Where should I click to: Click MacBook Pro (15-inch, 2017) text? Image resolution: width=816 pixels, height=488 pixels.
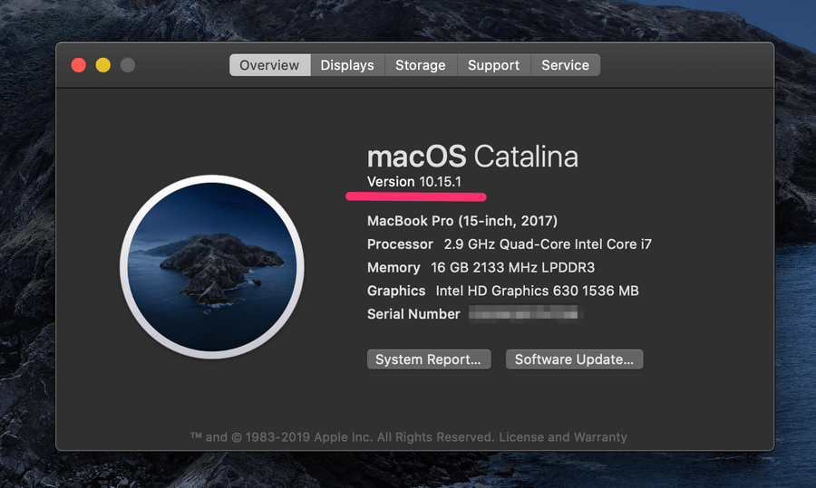pos(462,221)
